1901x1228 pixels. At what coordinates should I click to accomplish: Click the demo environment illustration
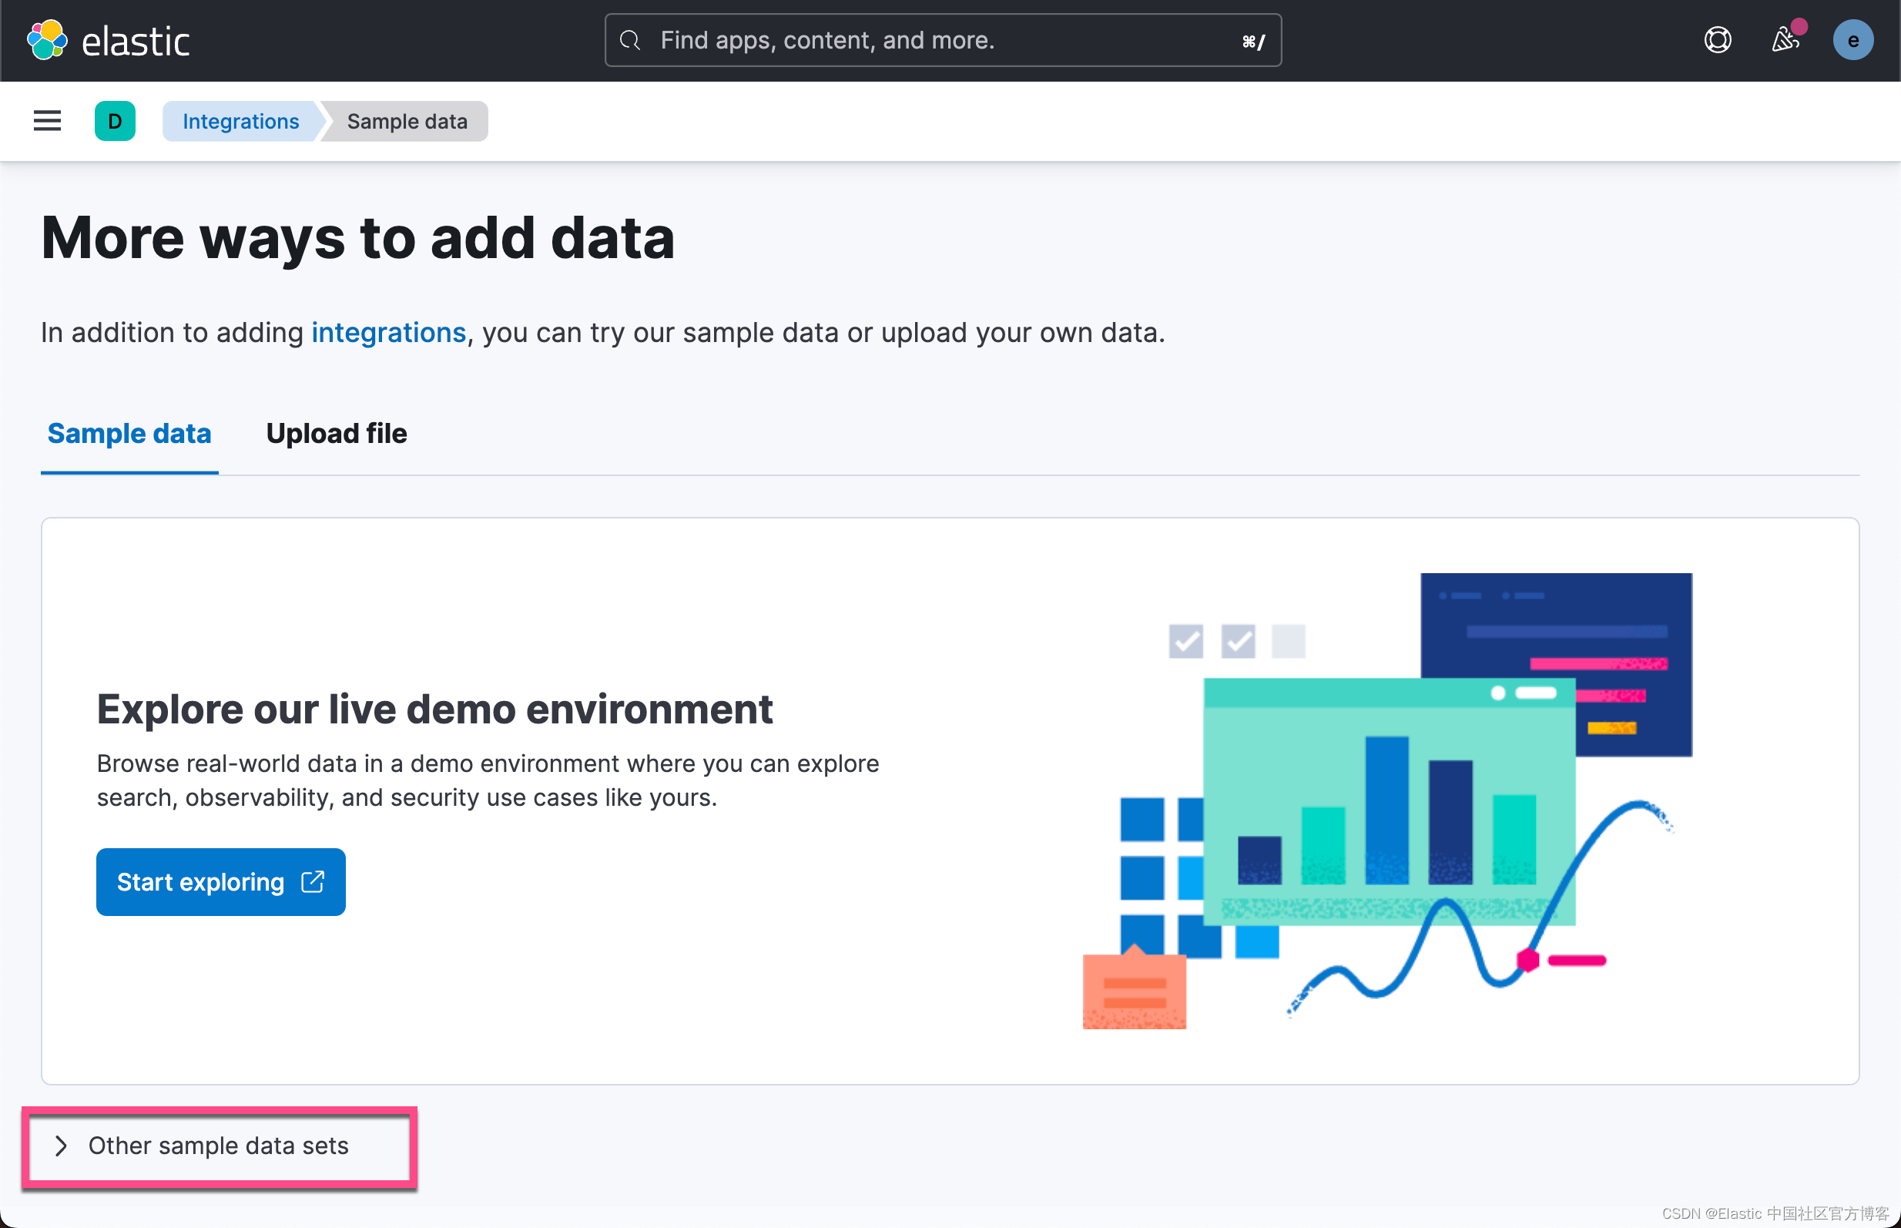coord(1386,800)
